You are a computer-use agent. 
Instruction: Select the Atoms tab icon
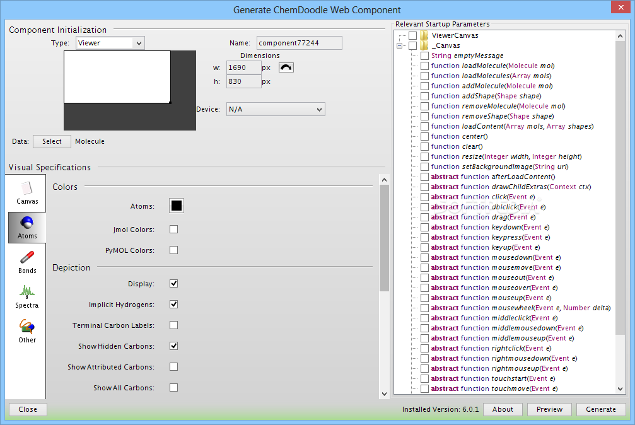26,223
